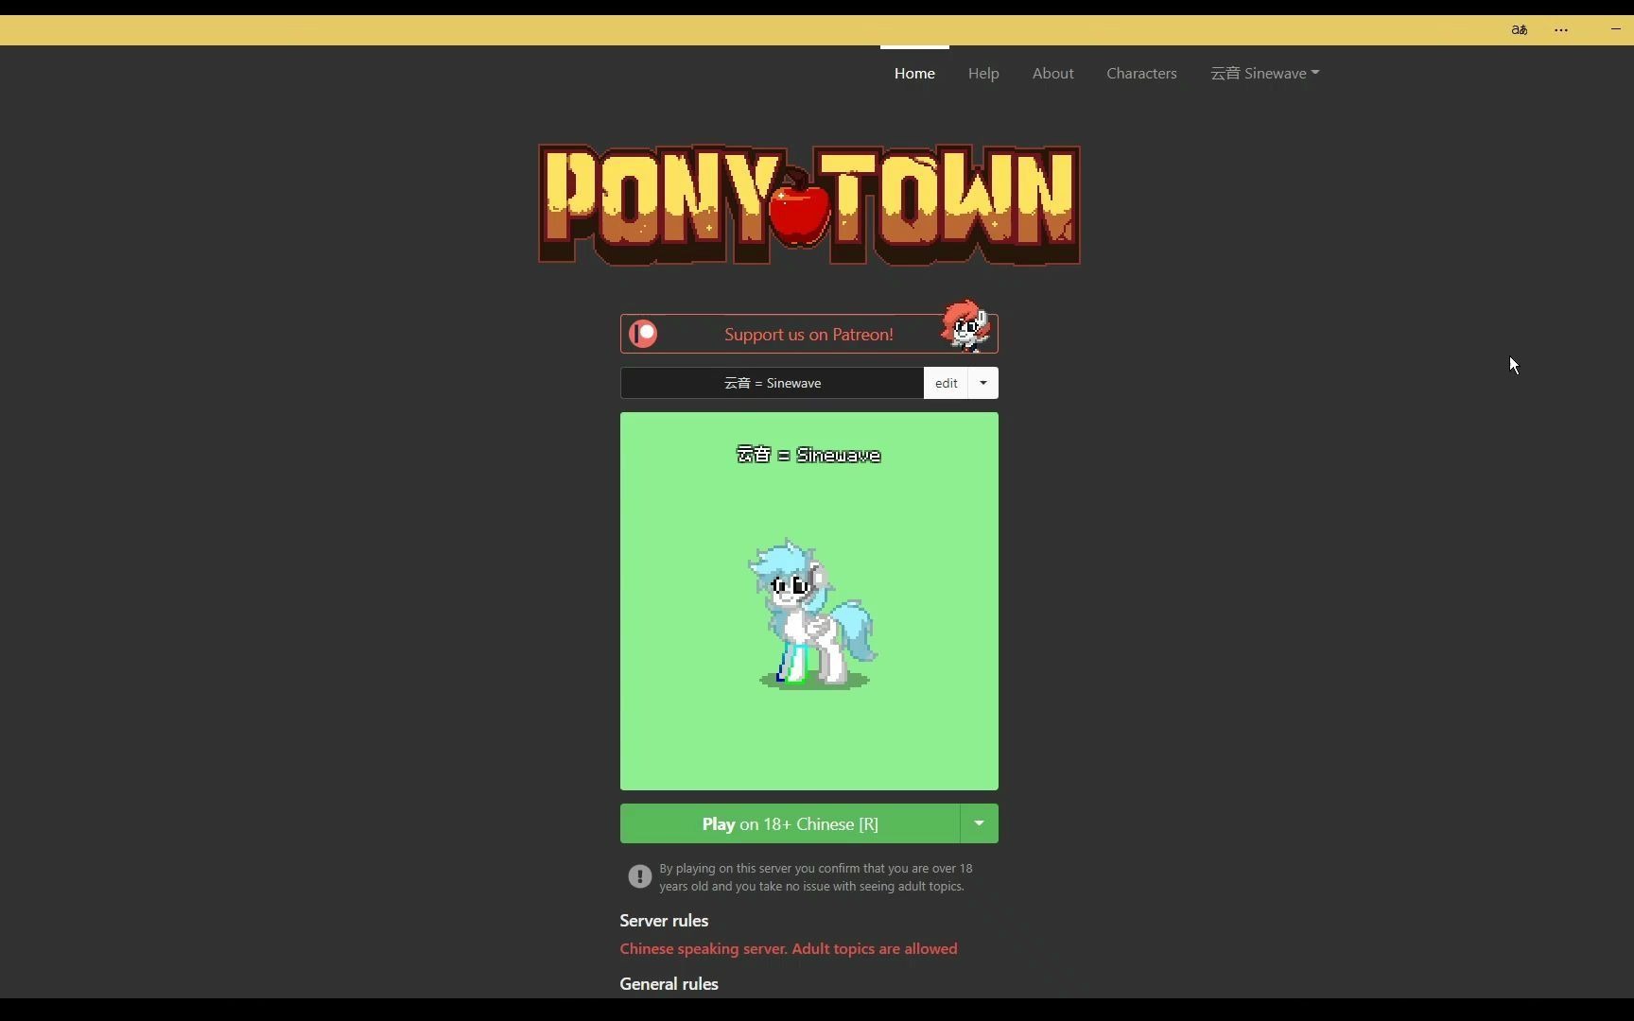1634x1021 pixels.
Task: Click the General rules heading
Action: (669, 983)
